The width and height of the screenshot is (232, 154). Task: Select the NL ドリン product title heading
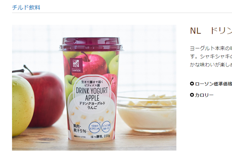coord(211,31)
